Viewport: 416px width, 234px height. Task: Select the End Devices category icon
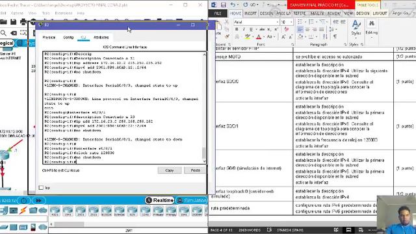point(13,211)
